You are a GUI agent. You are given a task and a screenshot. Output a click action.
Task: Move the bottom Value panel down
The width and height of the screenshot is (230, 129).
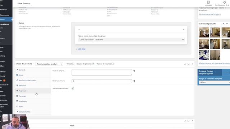pyautogui.click(x=188, y=121)
